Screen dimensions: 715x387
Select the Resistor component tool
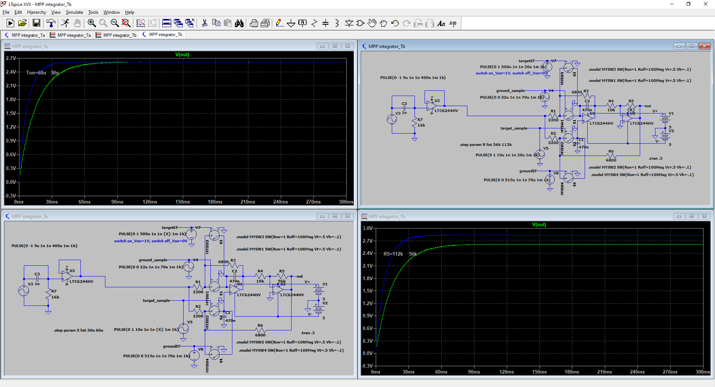coord(314,23)
